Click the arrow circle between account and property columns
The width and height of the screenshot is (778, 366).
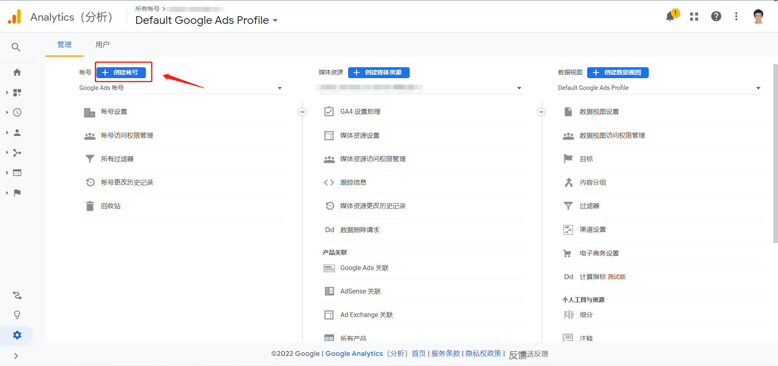[x=302, y=112]
